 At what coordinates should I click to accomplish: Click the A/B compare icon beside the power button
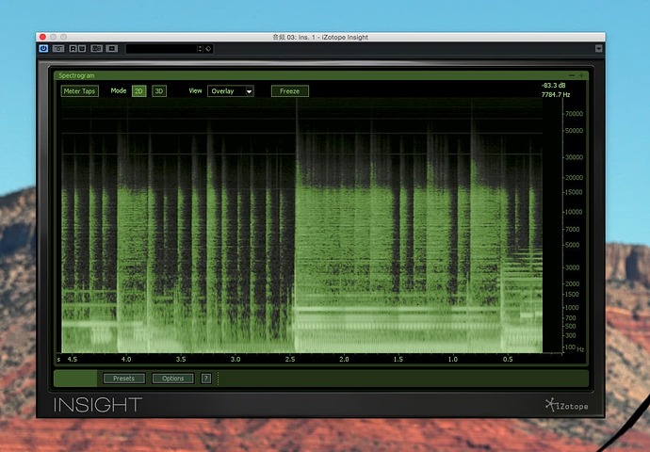(58, 48)
